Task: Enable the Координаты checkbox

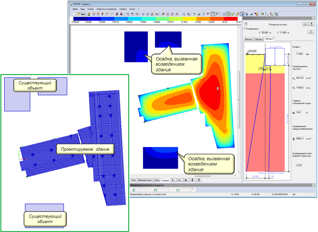Action: point(245,29)
